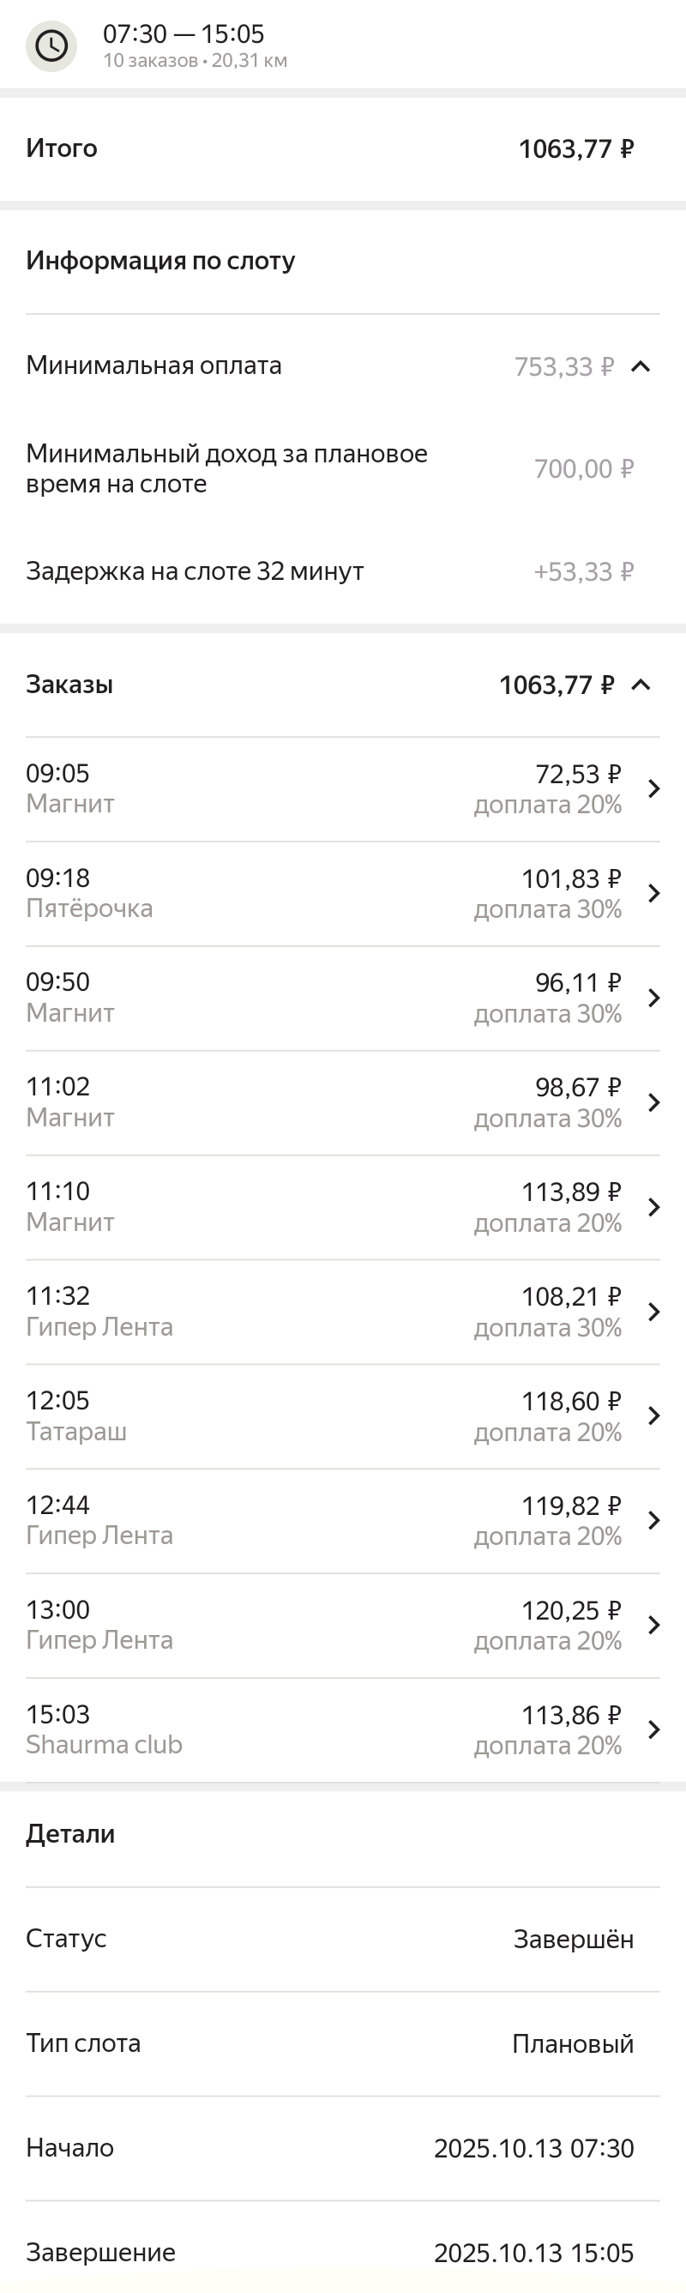Open the 11:02 Магнит order arrow
Viewport: 686px width, 2293px height.
coord(654,1102)
